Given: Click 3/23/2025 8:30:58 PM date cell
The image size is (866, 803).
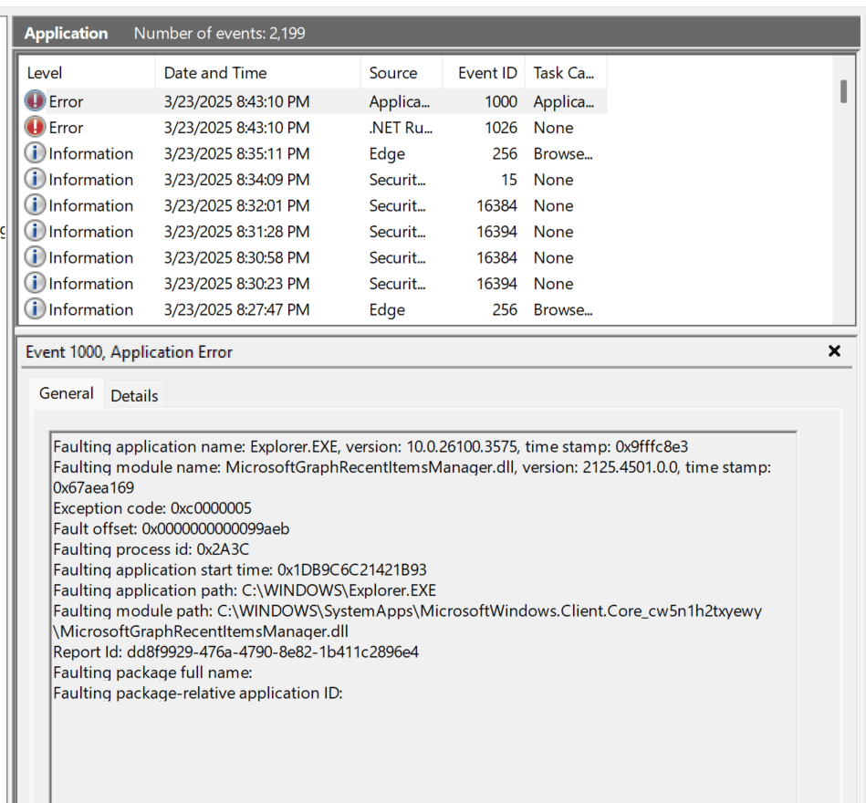Looking at the screenshot, I should (236, 257).
